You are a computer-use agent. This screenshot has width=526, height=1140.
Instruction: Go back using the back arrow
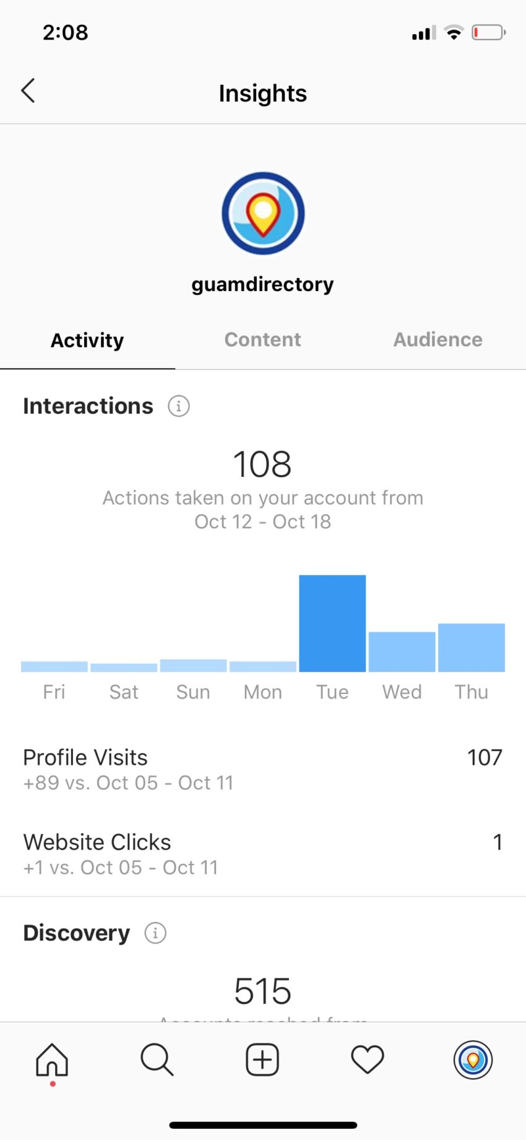point(28,91)
